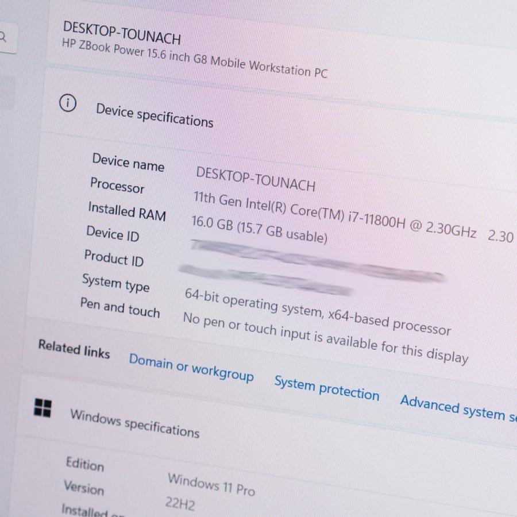
Task: Open the System protection link
Action: 327,388
